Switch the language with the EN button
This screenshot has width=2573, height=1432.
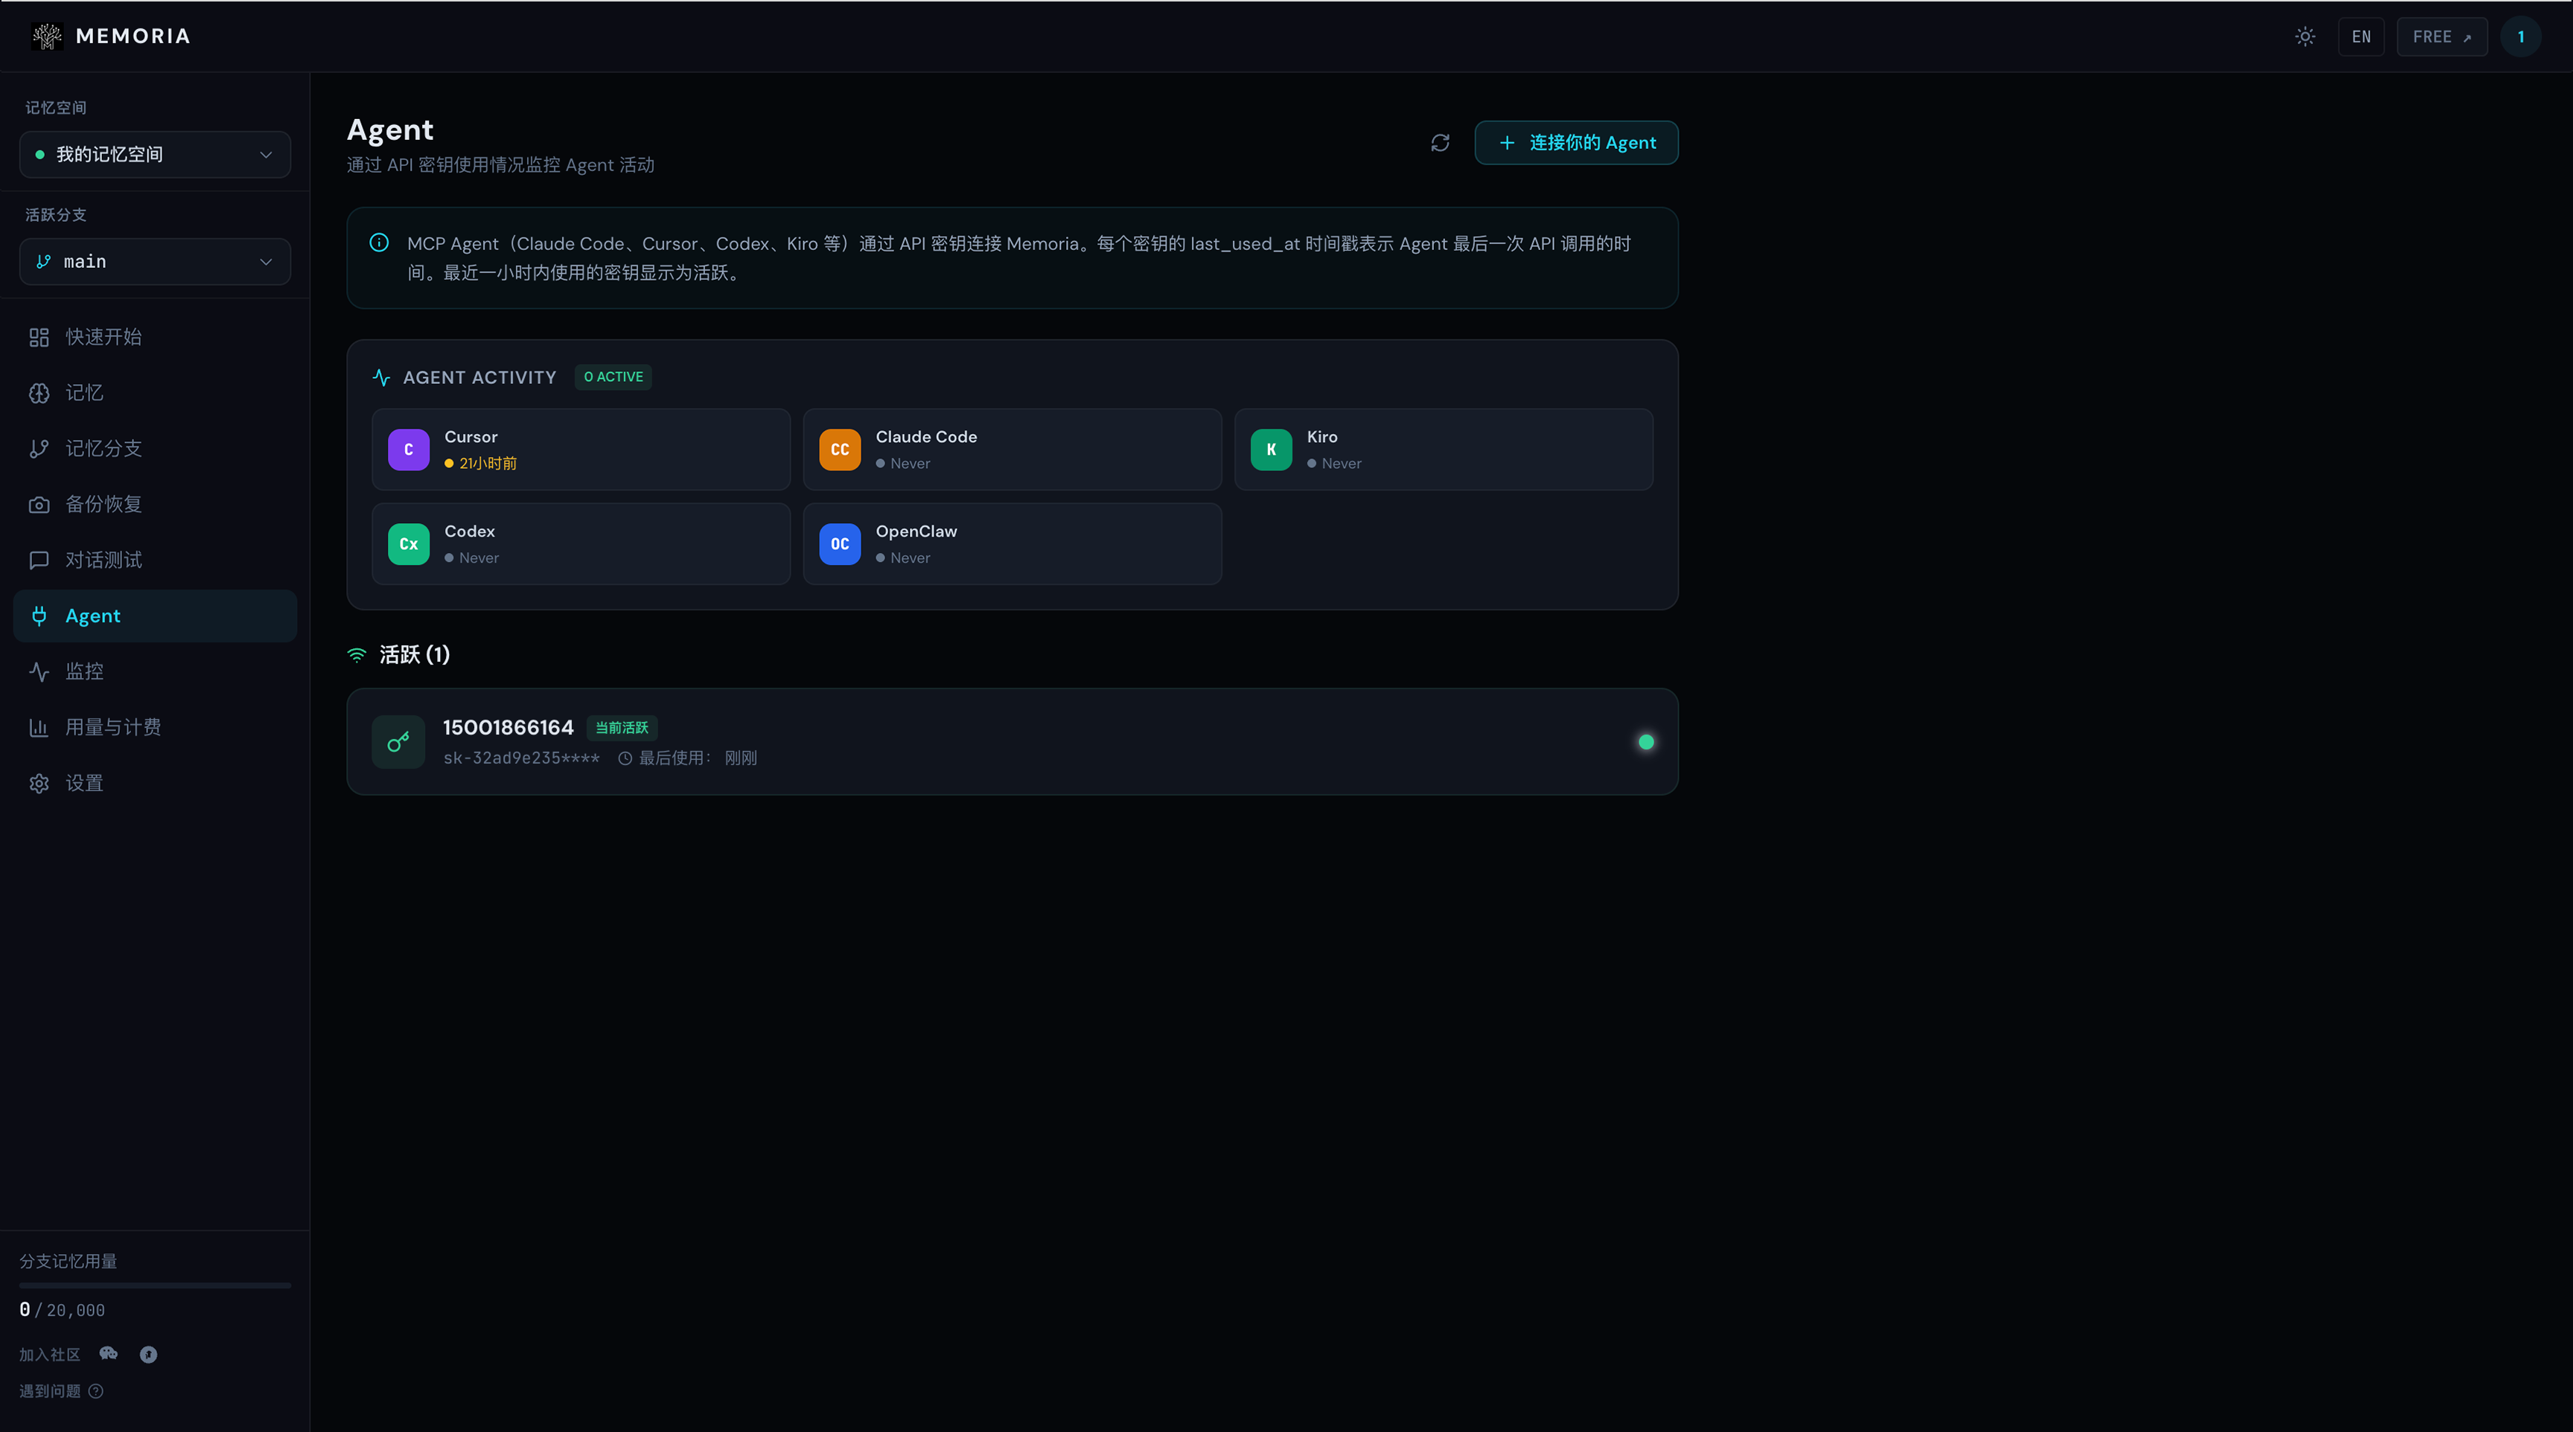tap(2362, 37)
